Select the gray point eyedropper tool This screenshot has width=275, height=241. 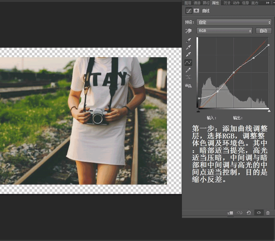[188, 47]
